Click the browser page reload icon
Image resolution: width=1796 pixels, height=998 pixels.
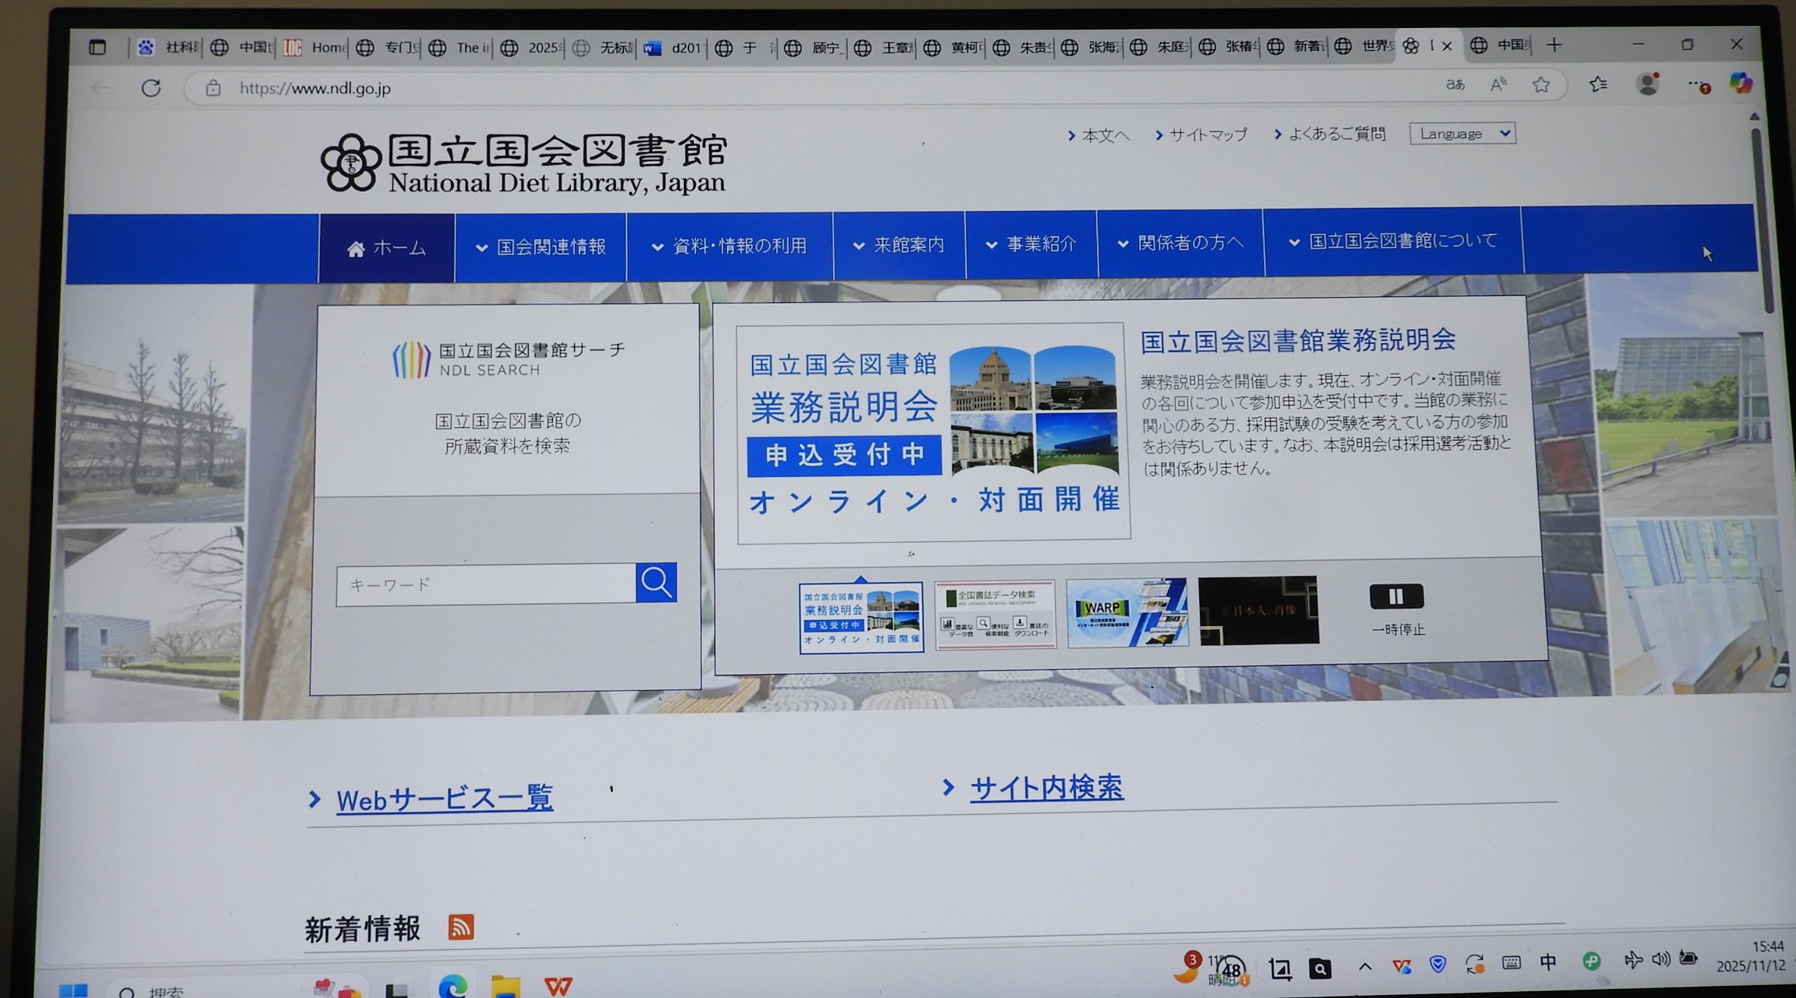point(151,88)
